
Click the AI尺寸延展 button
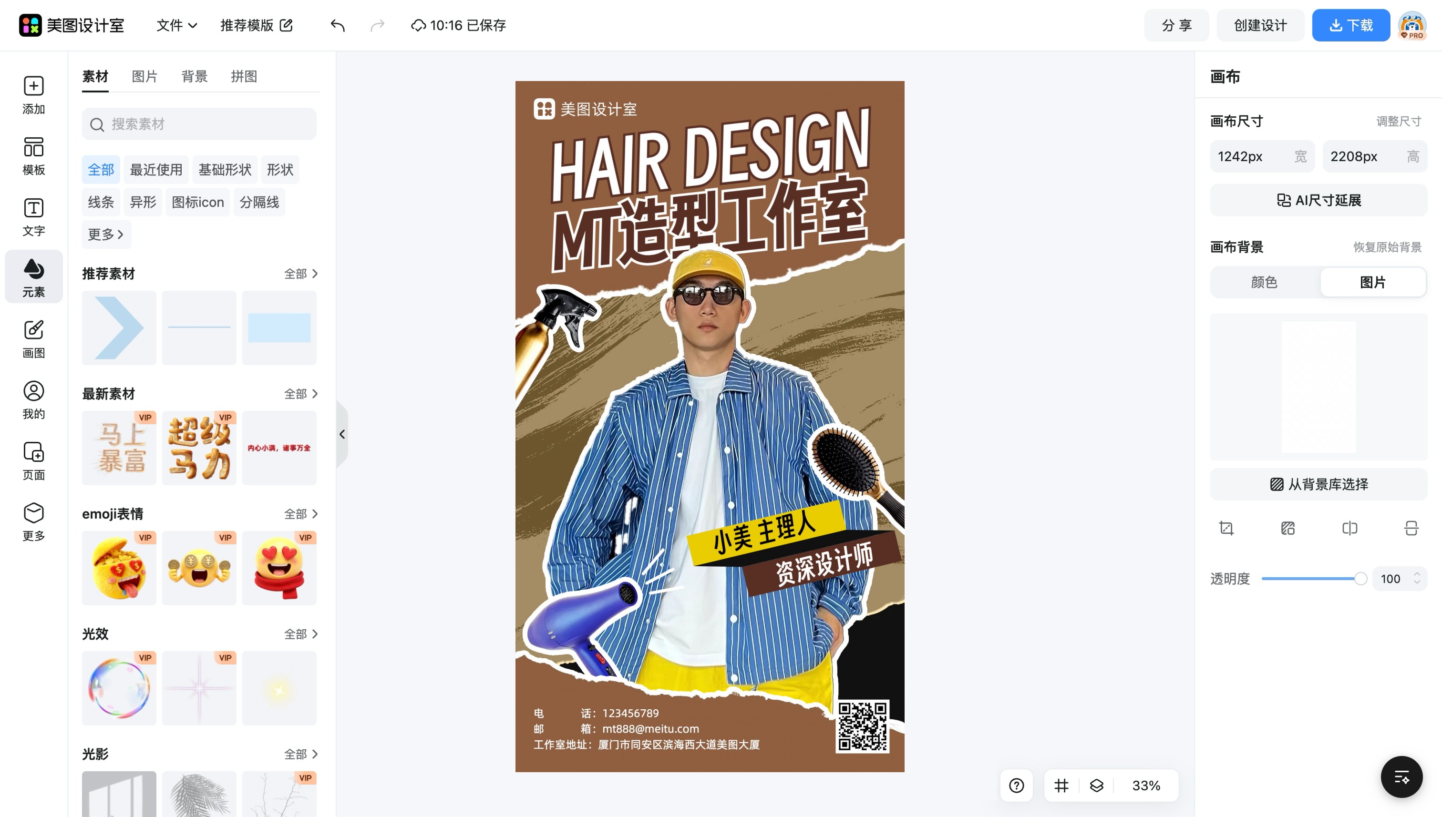[1318, 200]
